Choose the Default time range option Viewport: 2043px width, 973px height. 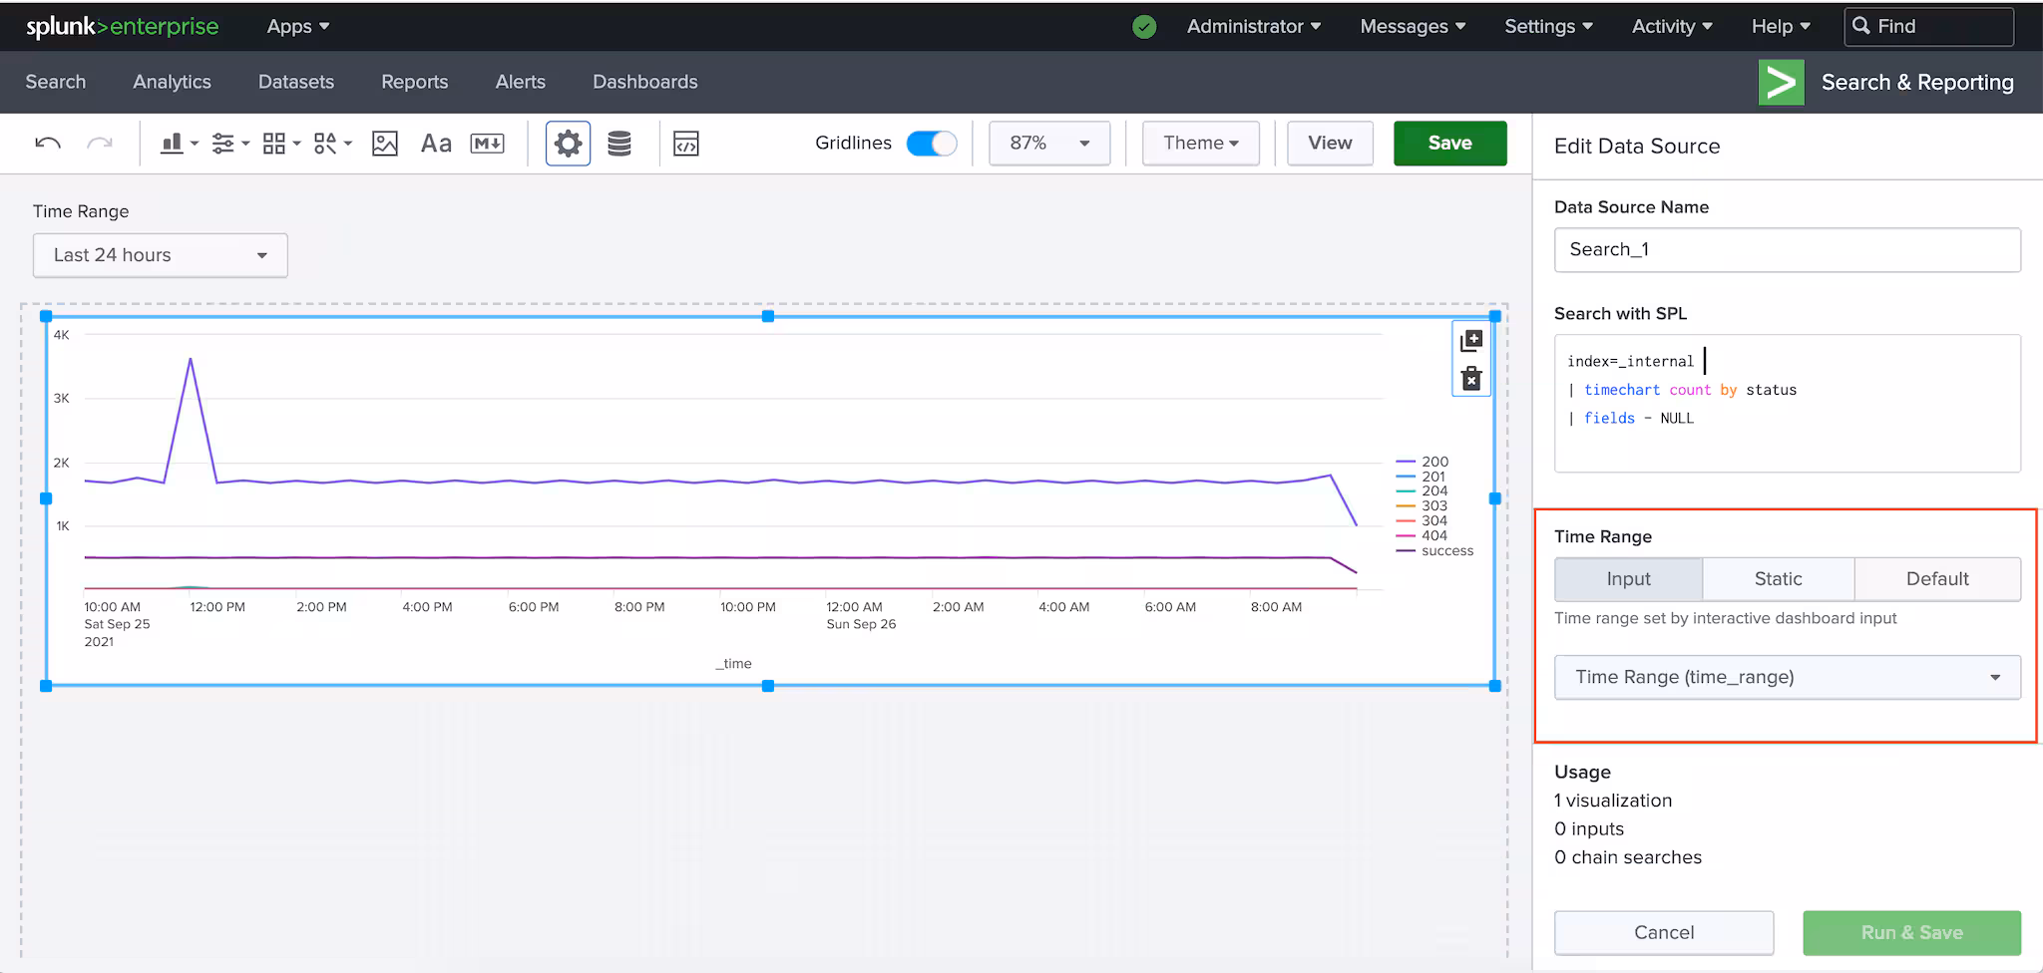(1936, 579)
